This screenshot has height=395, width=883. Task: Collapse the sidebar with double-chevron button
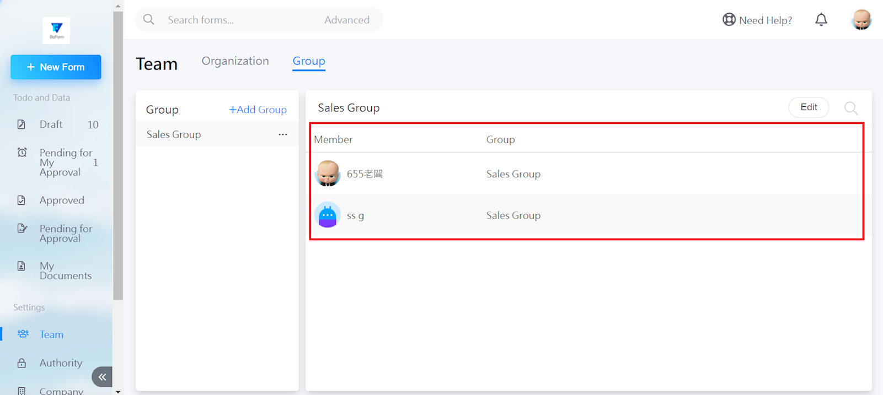pyautogui.click(x=102, y=377)
